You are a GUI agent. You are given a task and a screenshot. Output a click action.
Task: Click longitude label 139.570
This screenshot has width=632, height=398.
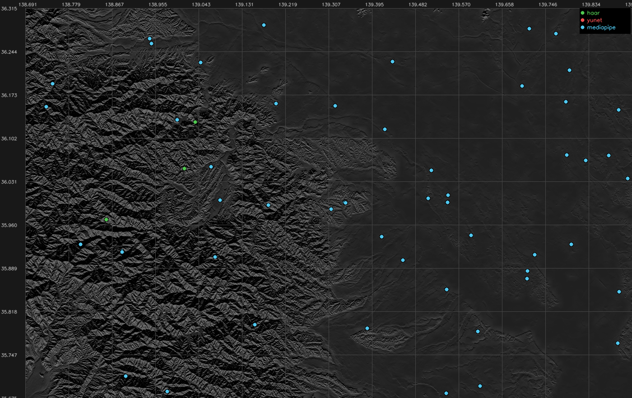point(461,5)
